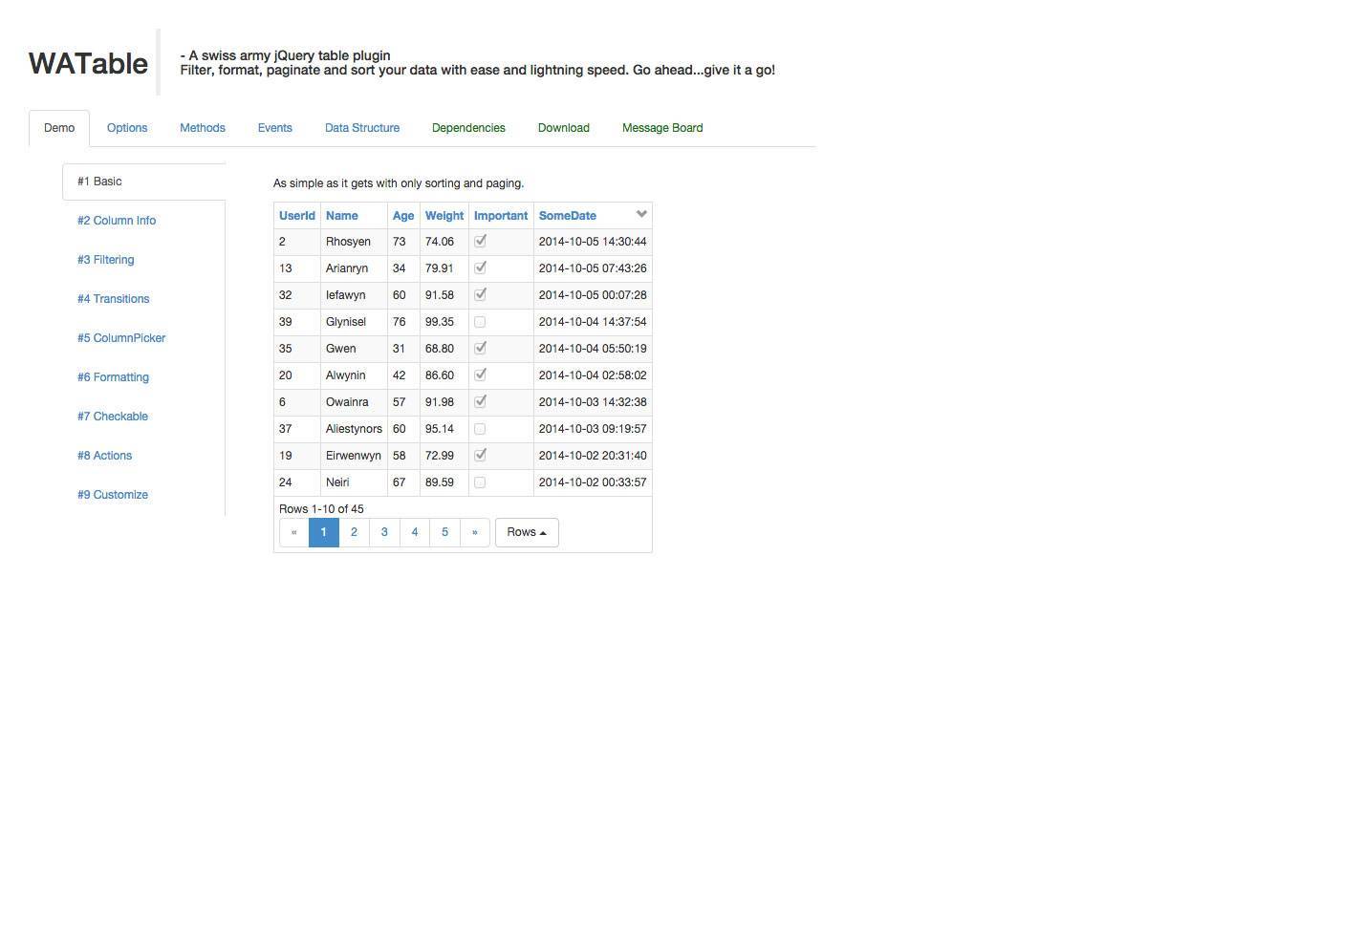Toggle Important checkbox in Rhosyen row
Viewport: 1364px width, 942px height.
tap(480, 242)
